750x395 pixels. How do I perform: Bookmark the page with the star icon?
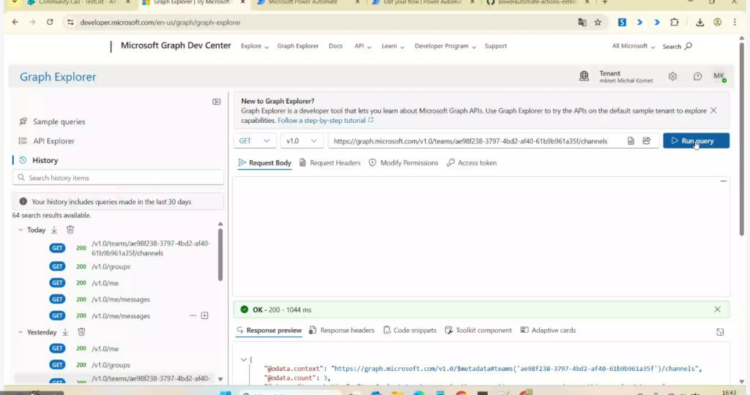point(598,22)
